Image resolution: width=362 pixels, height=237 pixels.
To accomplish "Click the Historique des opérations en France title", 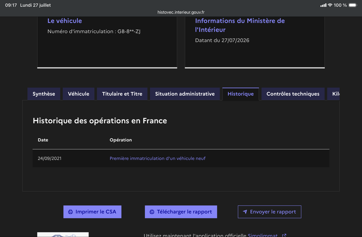I will click(100, 121).
